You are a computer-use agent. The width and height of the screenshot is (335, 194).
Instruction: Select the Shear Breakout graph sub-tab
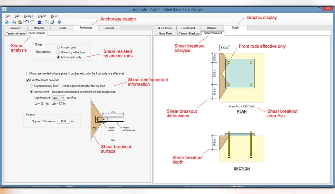213,33
